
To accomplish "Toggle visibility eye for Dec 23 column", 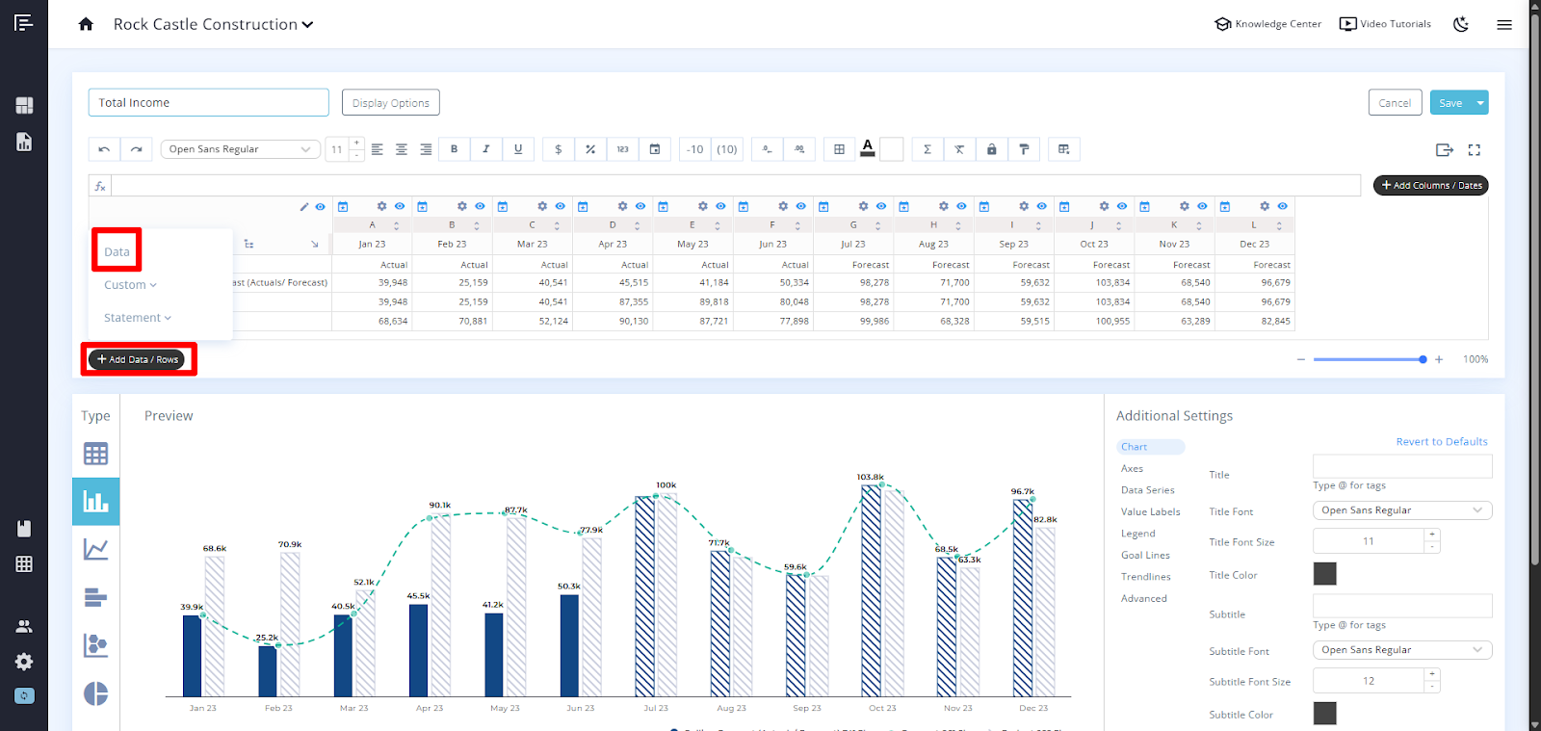I will [1282, 206].
